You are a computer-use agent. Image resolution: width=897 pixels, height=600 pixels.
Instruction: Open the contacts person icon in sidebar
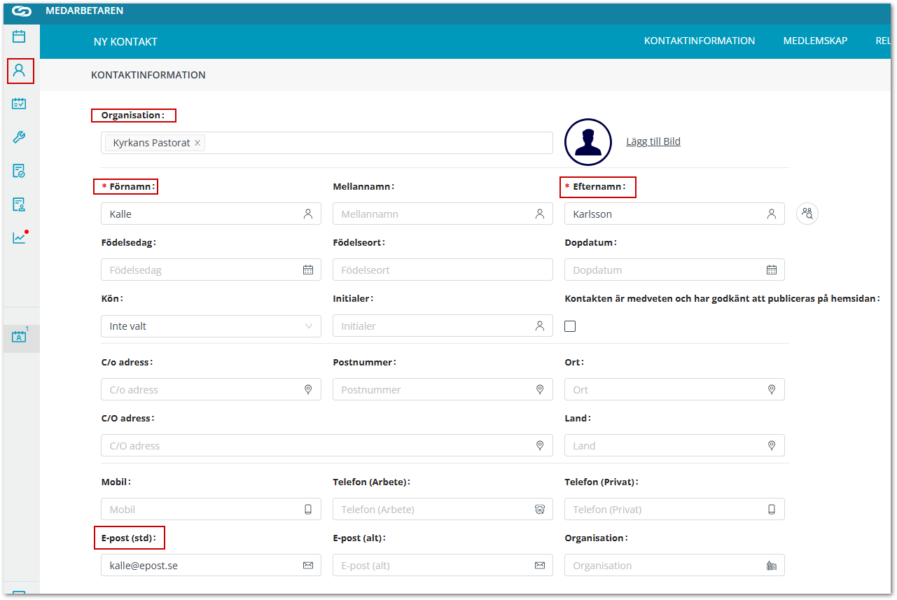point(19,70)
